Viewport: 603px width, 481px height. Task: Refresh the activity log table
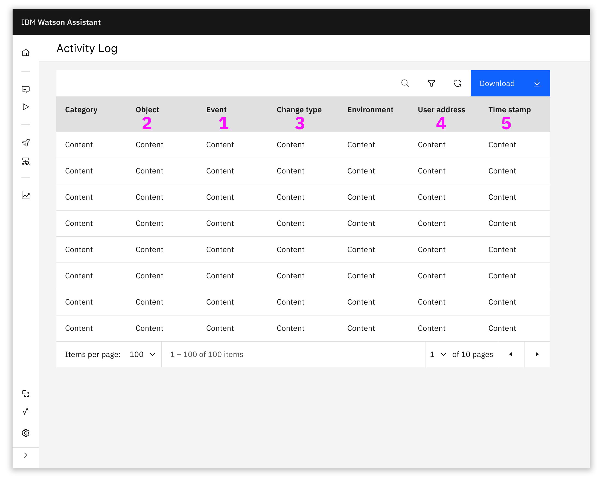tap(458, 83)
